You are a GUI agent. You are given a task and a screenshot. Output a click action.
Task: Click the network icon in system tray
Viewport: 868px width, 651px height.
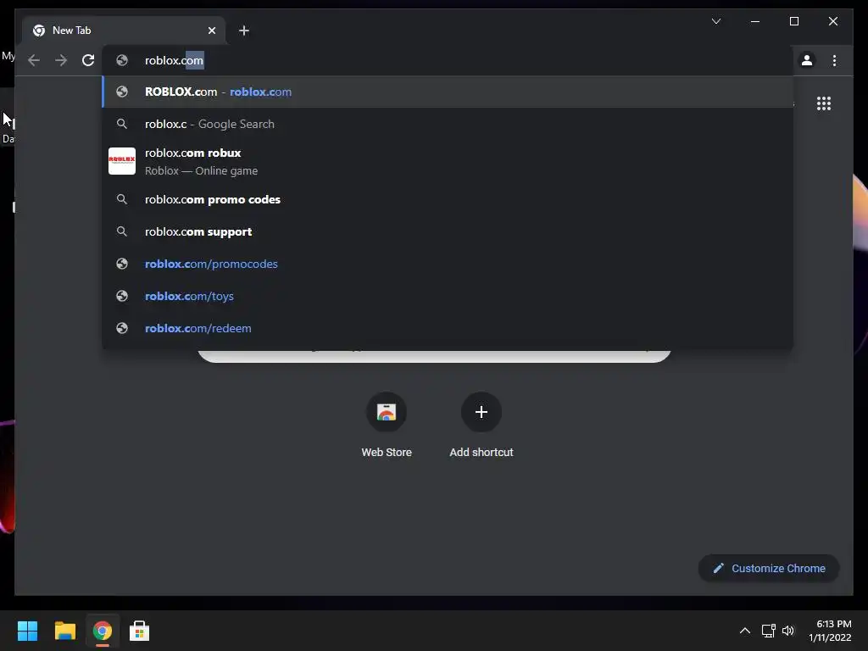pyautogui.click(x=768, y=631)
